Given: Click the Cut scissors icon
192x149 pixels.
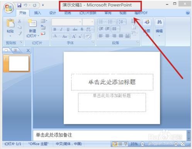Looking at the screenshot, I should pyautogui.click(x=20, y=21).
